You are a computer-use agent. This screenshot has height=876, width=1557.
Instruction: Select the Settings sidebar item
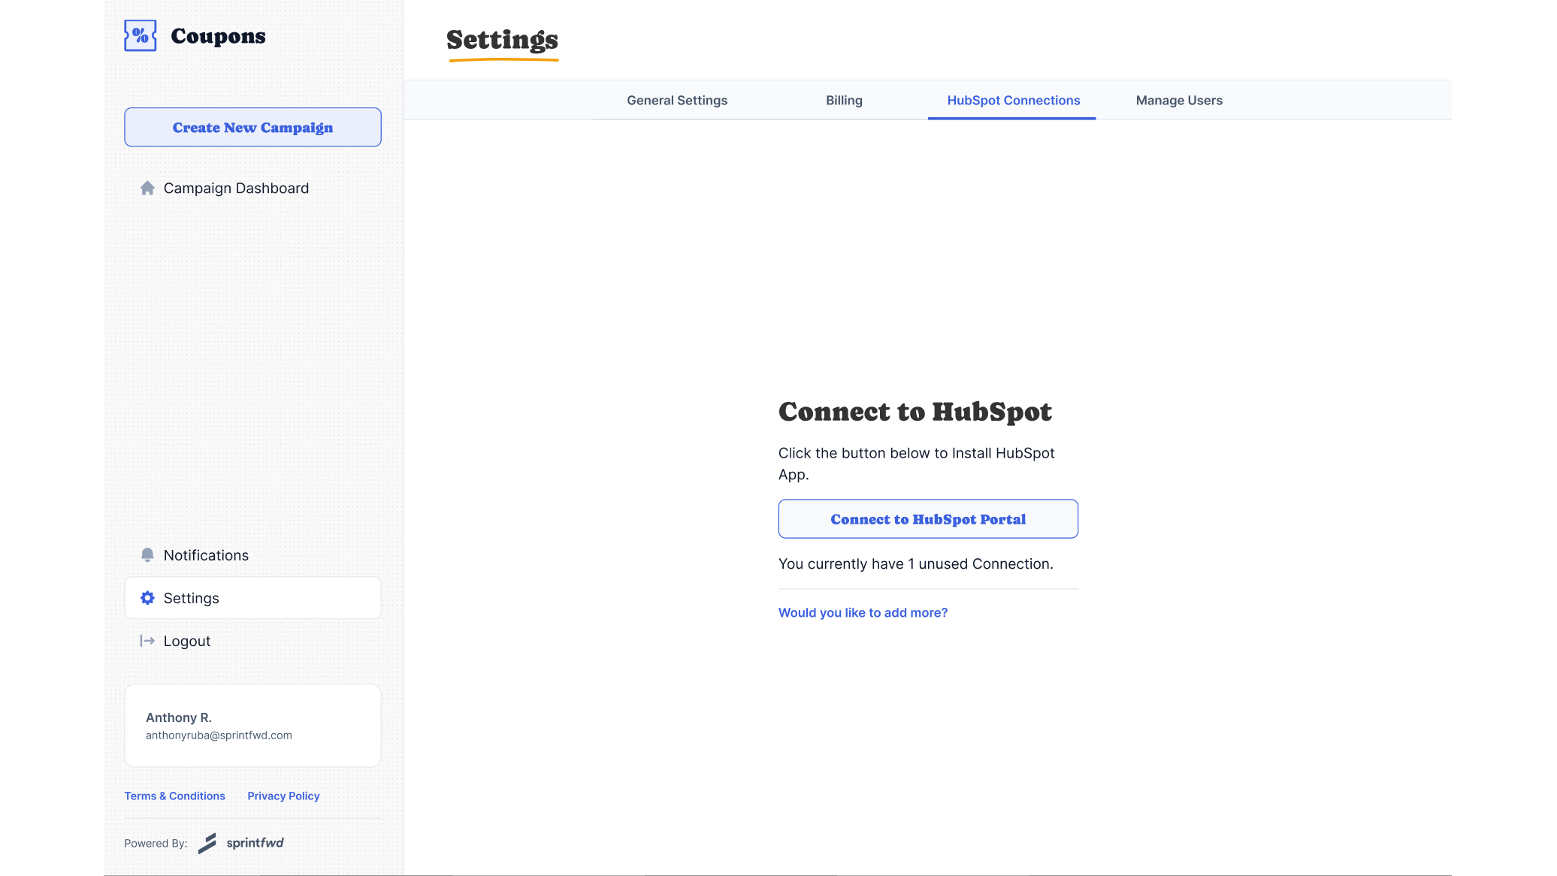pyautogui.click(x=252, y=598)
